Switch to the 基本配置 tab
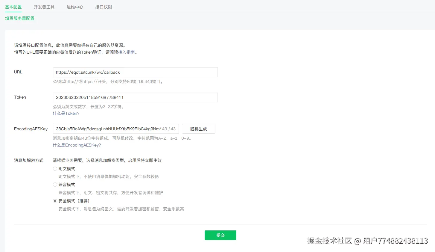This screenshot has height=252, width=435. point(13,7)
